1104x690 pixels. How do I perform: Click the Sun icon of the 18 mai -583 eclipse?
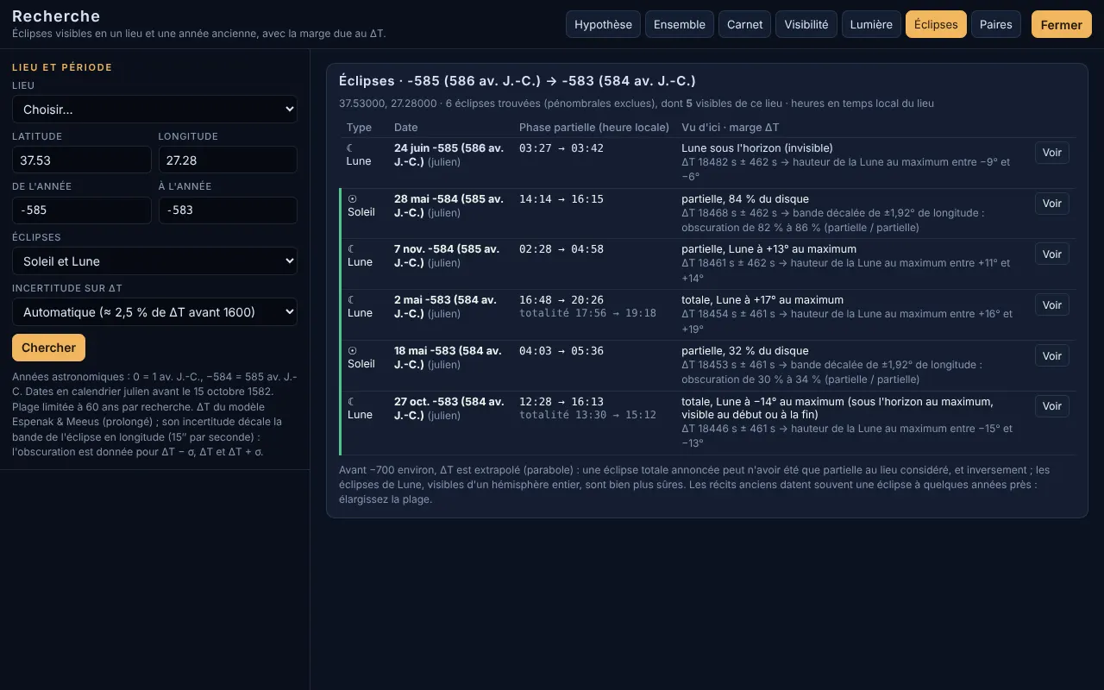[x=352, y=351]
